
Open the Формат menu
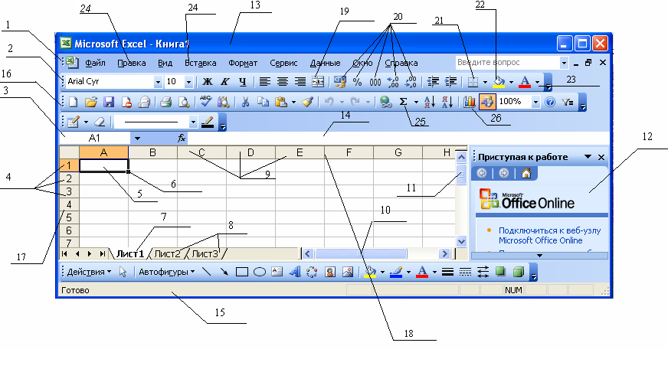click(243, 63)
